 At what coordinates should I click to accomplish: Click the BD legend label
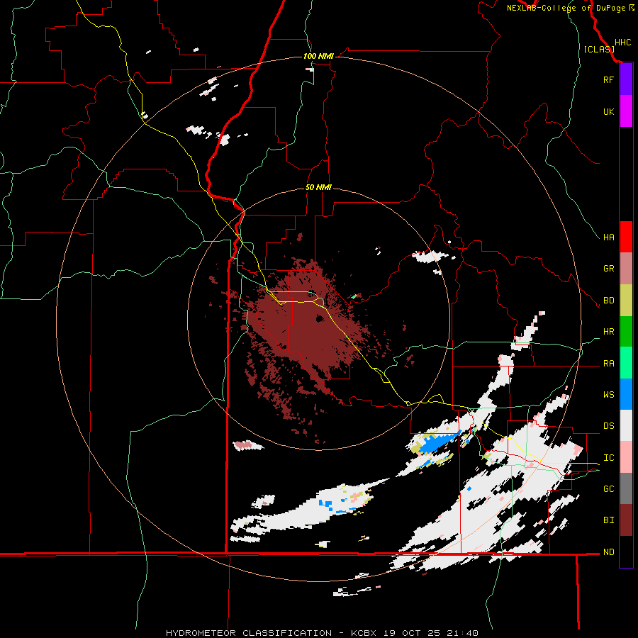tap(608, 301)
